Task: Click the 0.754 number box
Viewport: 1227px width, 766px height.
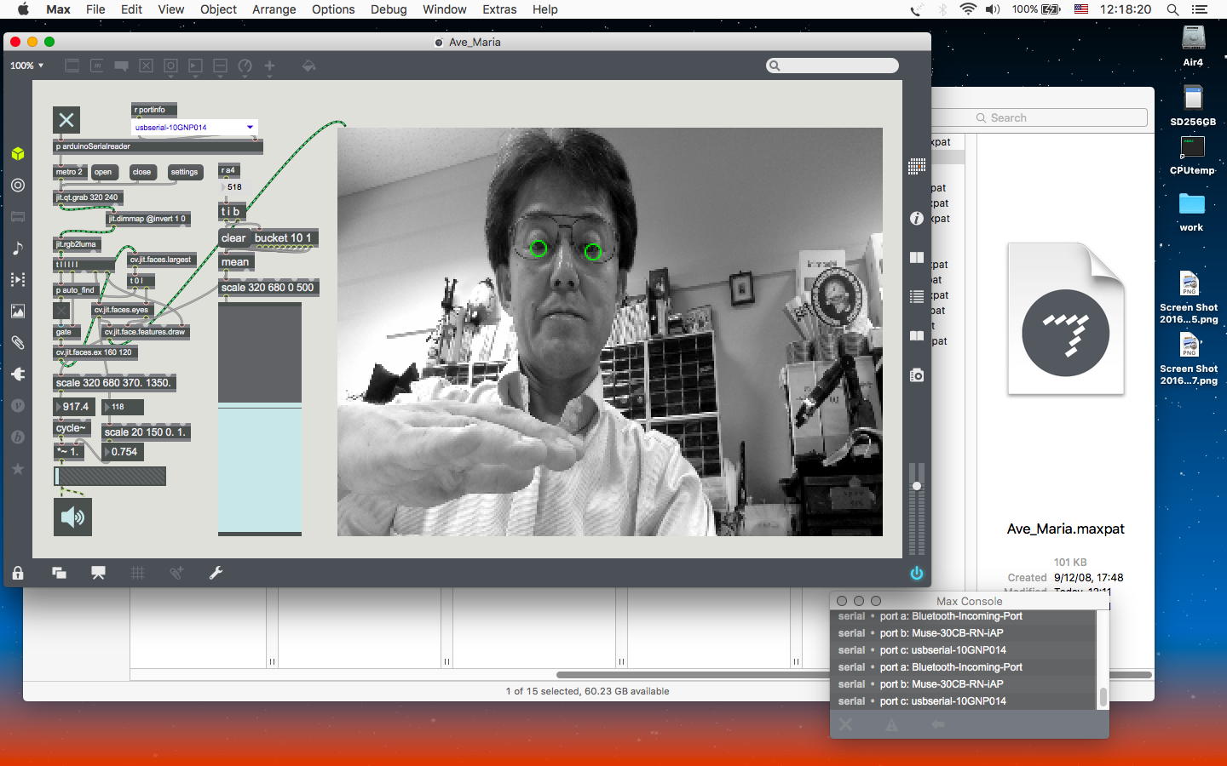Action: tap(122, 452)
